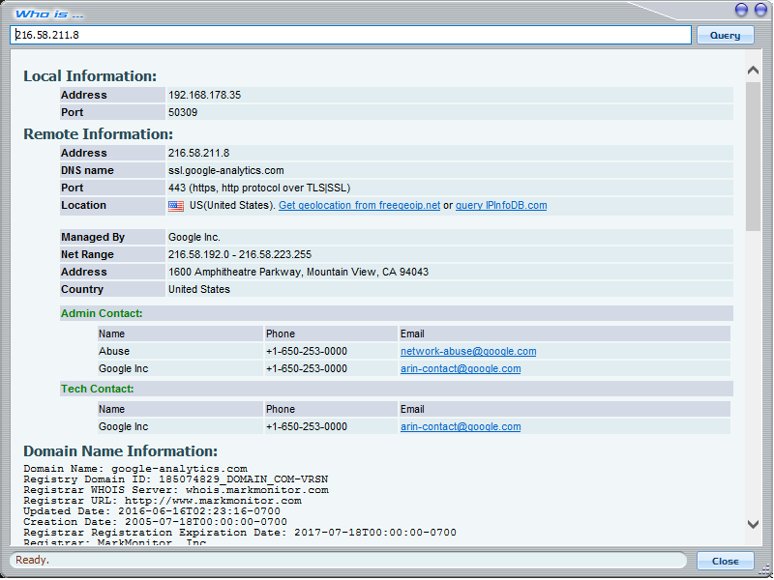Click the left blue round title bar button
774x580 pixels.
tap(741, 10)
